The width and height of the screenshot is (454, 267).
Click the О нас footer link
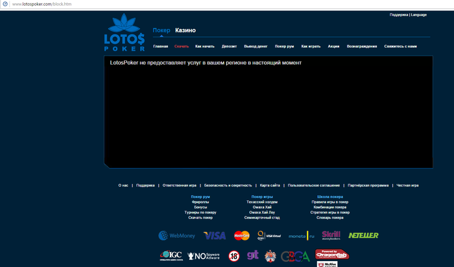coord(123,185)
